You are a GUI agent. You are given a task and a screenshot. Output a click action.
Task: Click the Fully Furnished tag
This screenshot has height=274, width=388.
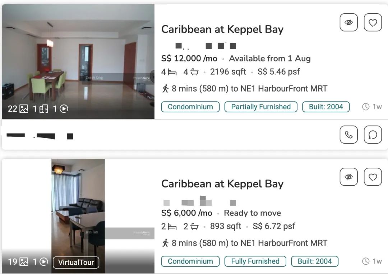pos(255,261)
